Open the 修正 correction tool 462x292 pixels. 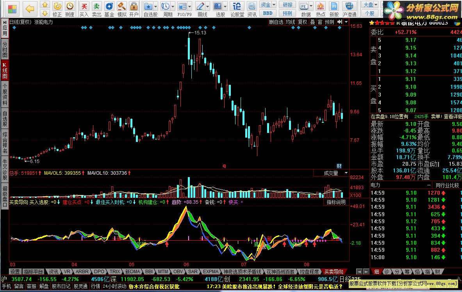[x=57, y=9]
